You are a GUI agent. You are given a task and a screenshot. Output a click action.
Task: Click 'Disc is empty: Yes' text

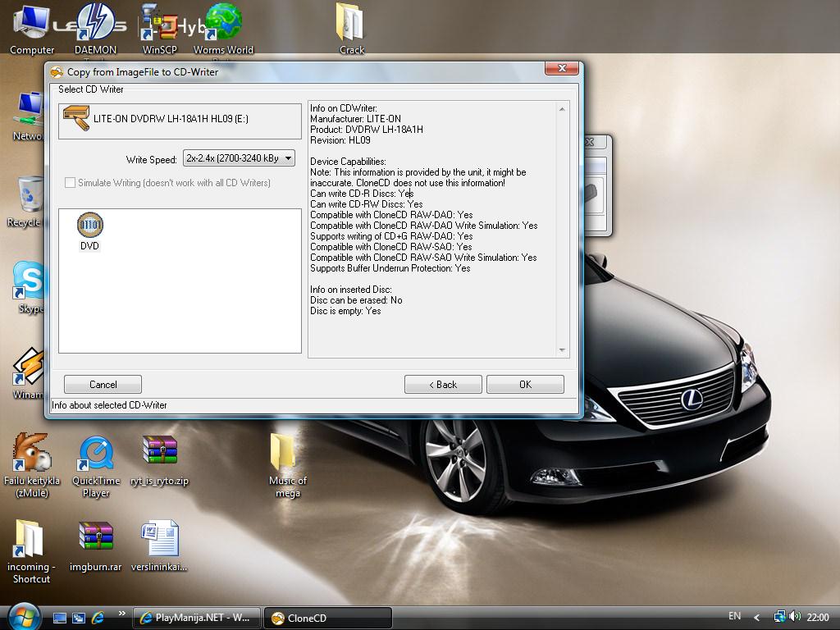[345, 311]
